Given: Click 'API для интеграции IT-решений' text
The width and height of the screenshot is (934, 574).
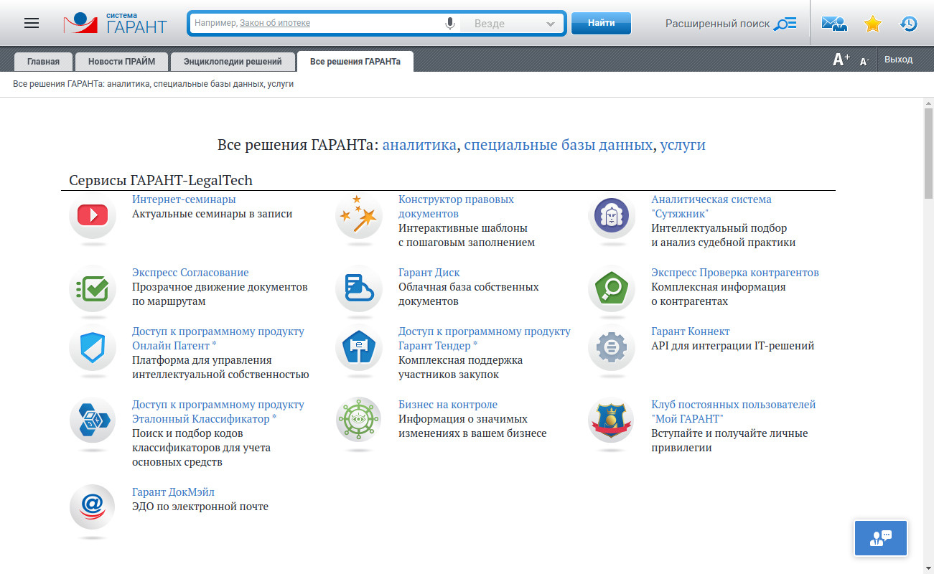Looking at the screenshot, I should tap(733, 346).
